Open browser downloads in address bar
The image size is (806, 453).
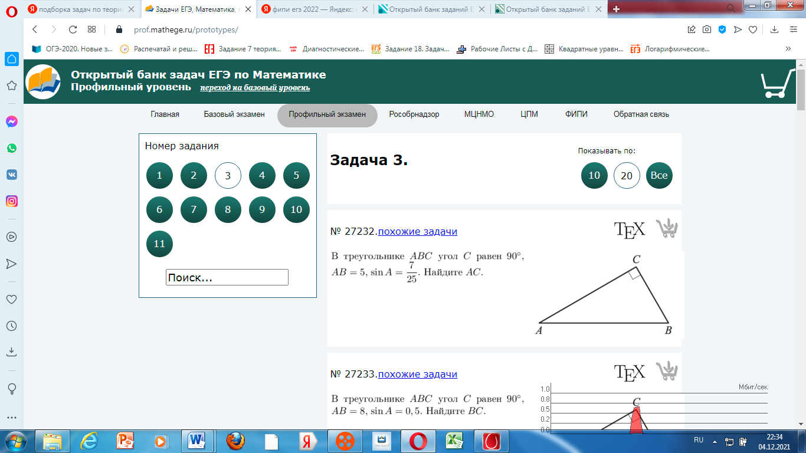coord(775,29)
